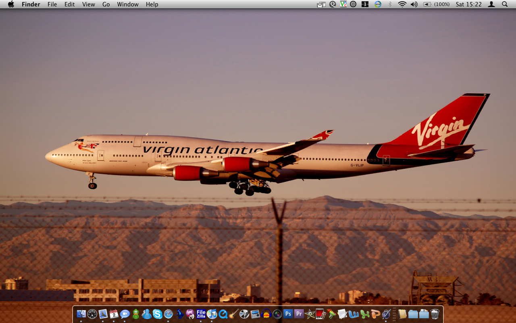Launch Microsoft PowerPoint from the Dock
516x323 pixels.
[x=375, y=314]
